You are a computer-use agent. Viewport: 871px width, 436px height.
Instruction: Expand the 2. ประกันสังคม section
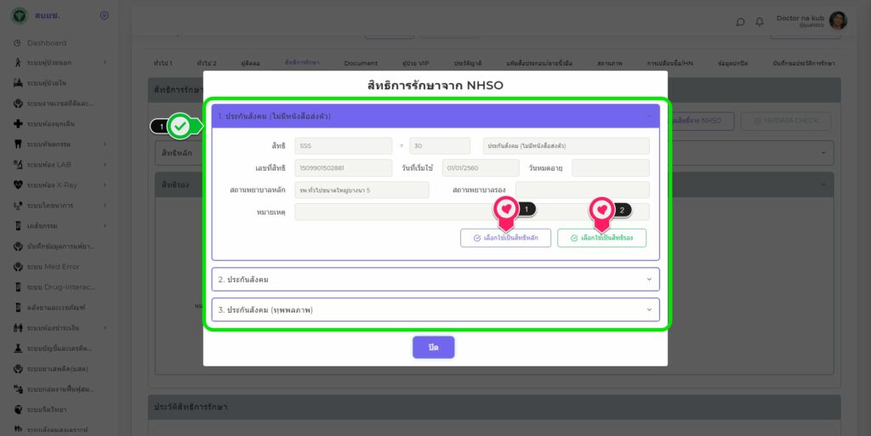click(x=435, y=279)
